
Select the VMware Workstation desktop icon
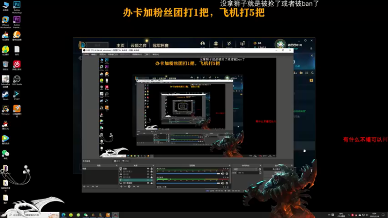(5, 22)
